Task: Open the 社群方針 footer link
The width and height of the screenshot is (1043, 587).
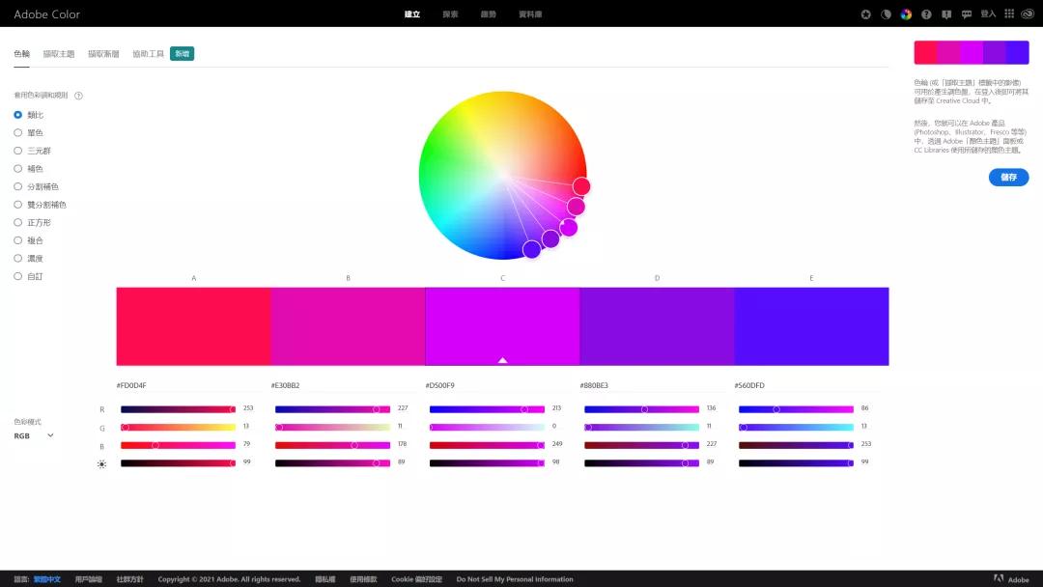Action: coord(129,579)
